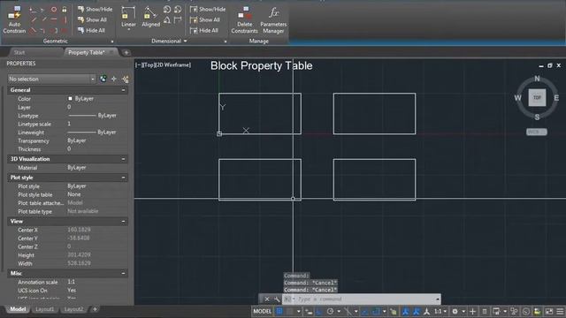Collapse the View properties section
Viewport: 566px width, 318px height.
click(x=123, y=222)
